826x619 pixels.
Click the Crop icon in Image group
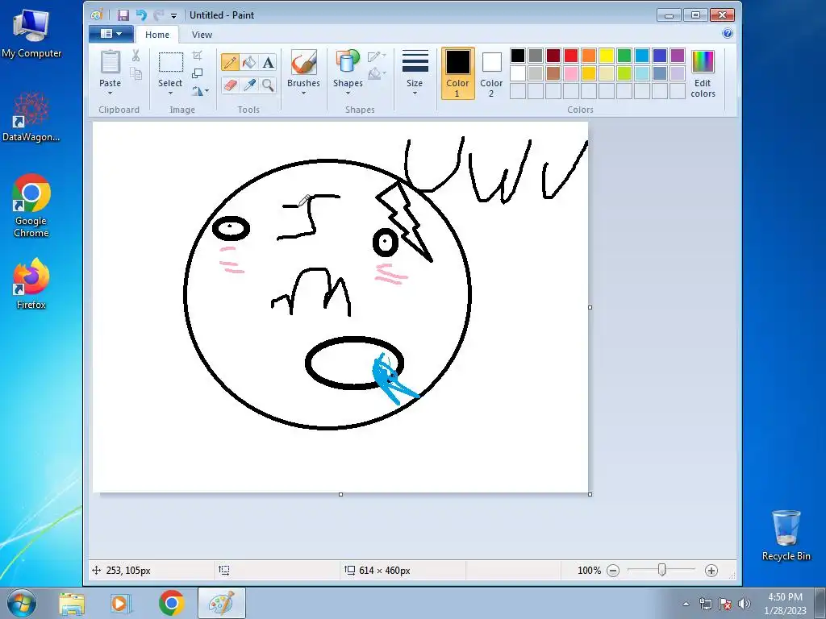pyautogui.click(x=198, y=56)
